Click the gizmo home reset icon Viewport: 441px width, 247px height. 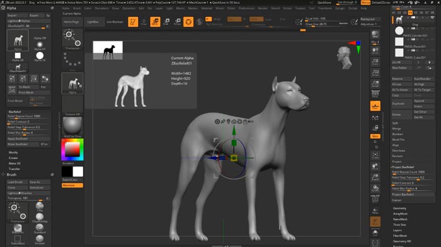(234, 121)
